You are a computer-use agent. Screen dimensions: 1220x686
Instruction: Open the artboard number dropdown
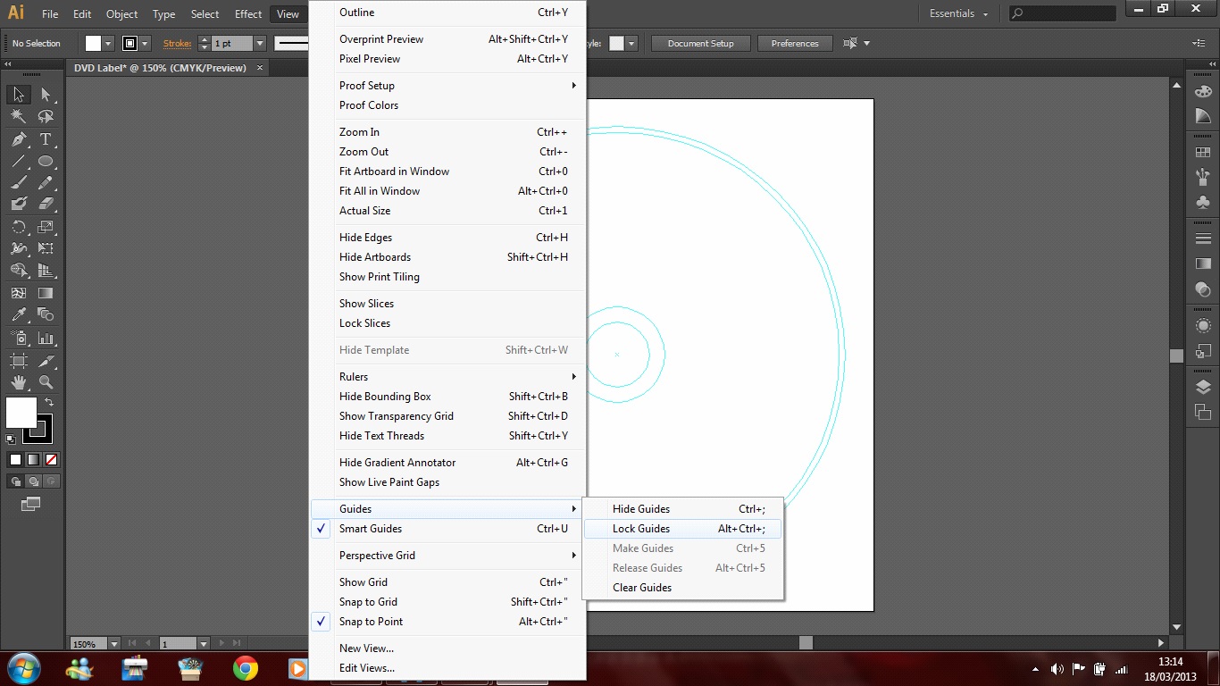point(204,643)
